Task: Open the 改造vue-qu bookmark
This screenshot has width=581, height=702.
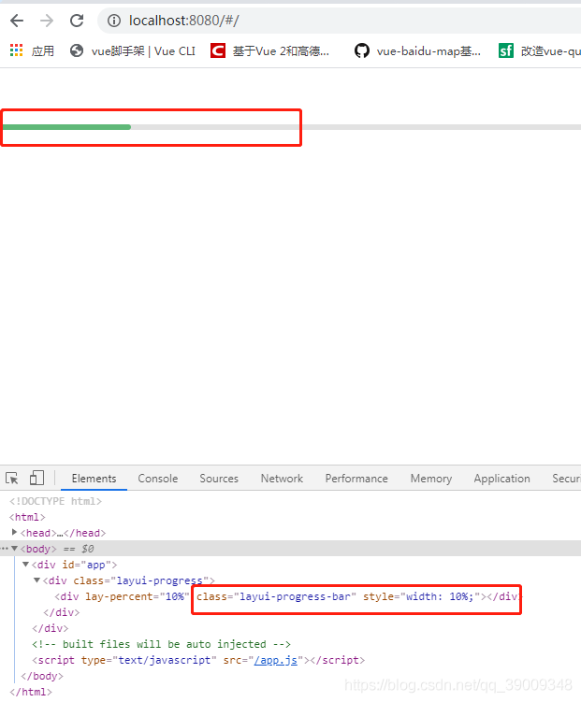Action: pyautogui.click(x=551, y=51)
